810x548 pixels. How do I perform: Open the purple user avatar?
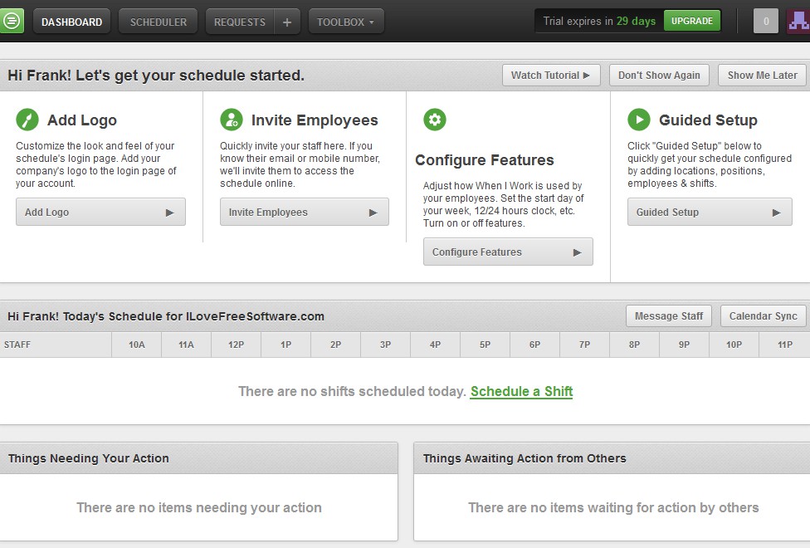(798, 22)
